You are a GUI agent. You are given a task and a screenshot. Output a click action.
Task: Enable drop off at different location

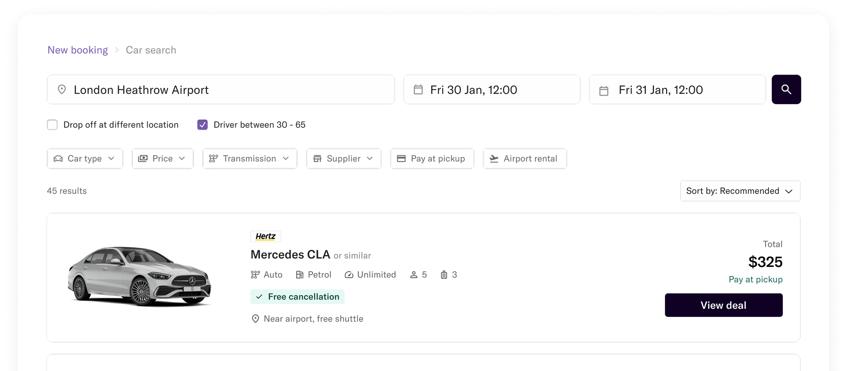(52, 125)
